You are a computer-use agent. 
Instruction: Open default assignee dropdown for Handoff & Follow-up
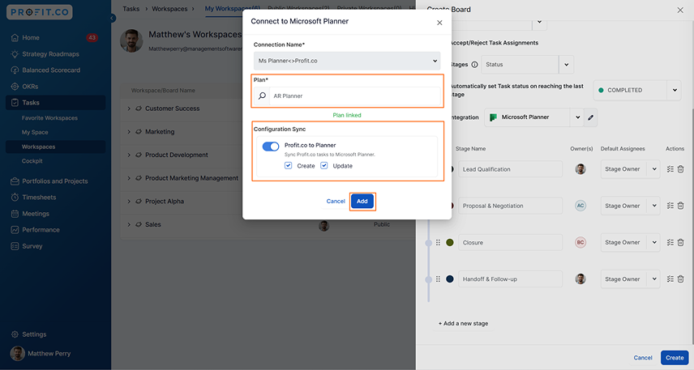point(654,279)
